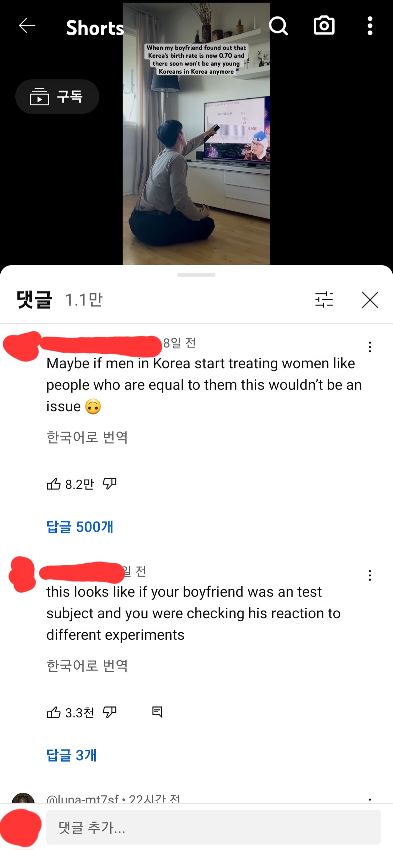The height and width of the screenshot is (850, 393).
Task: Dislike the test subject comment
Action: click(110, 712)
